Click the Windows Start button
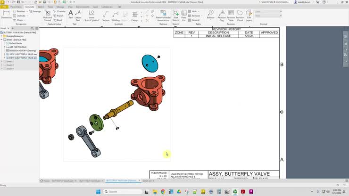This screenshot has width=349, height=196. pyautogui.click(x=98, y=192)
